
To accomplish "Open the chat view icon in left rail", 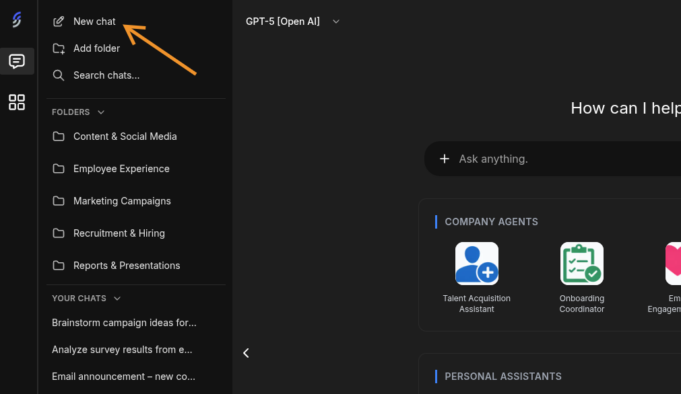I will (17, 61).
